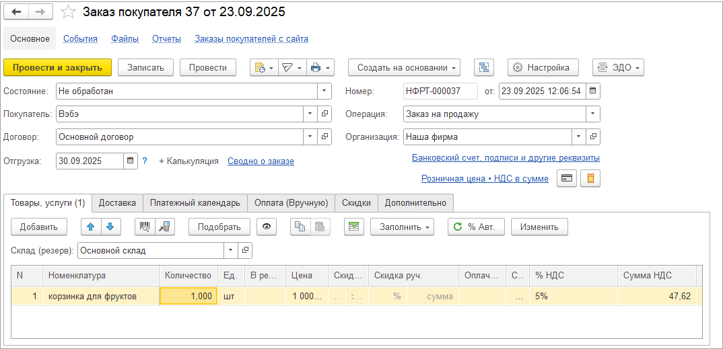Open the Платежный календарь tab

pyautogui.click(x=195, y=202)
